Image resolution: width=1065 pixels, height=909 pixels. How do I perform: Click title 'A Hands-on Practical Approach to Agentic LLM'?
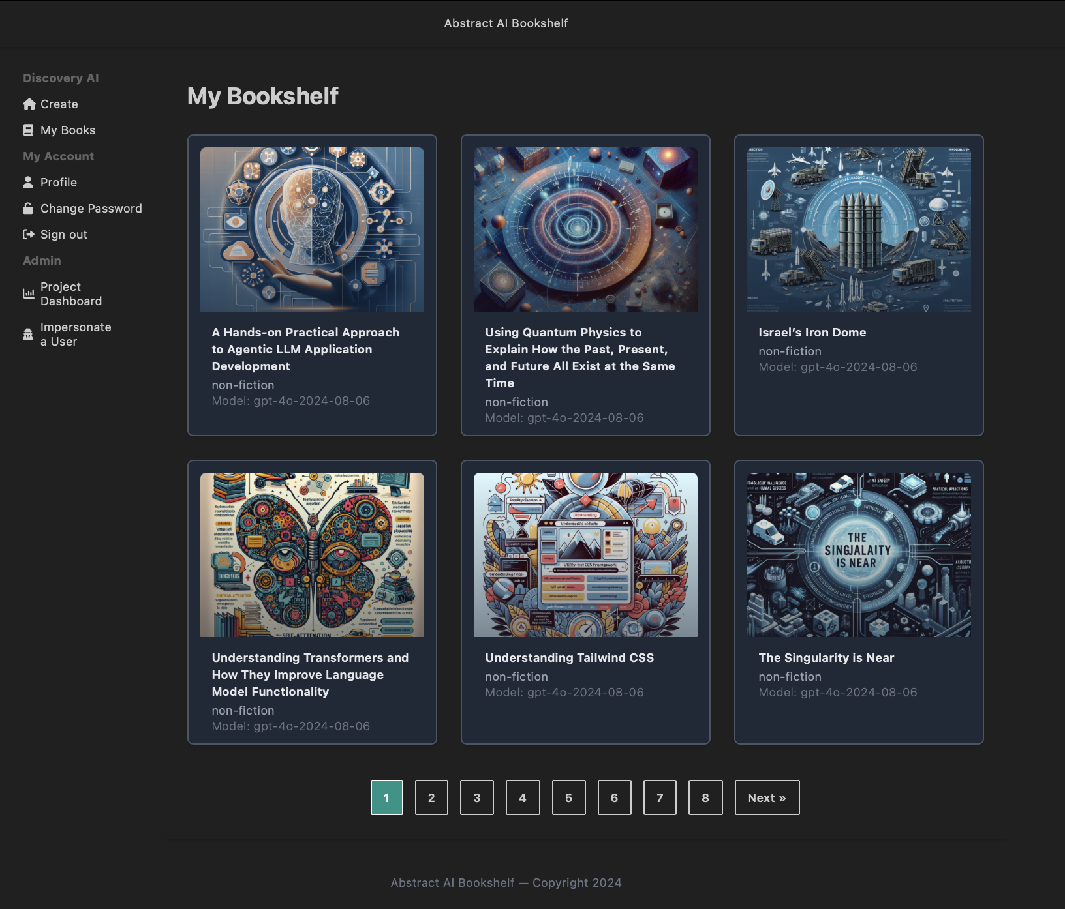point(305,350)
